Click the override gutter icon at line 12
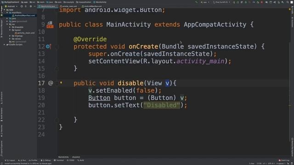Screen dimensions: 294x165 49,46
